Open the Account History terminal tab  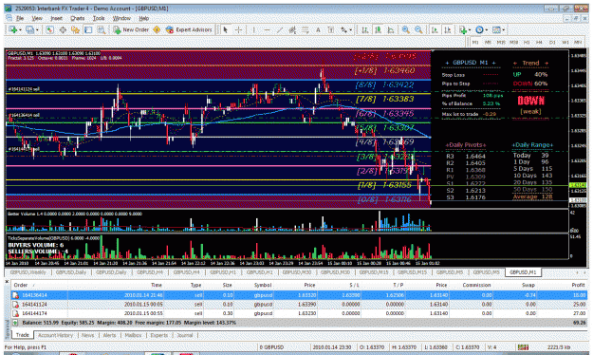55,335
